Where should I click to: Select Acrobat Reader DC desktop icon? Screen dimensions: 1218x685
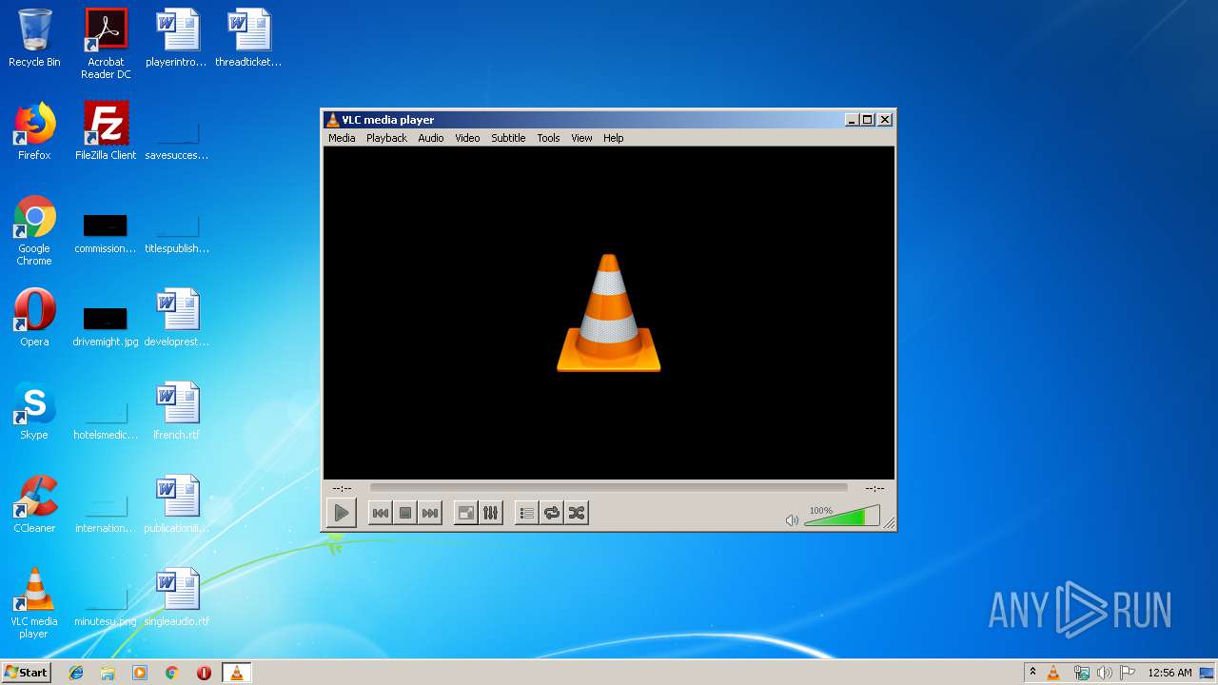tap(106, 44)
